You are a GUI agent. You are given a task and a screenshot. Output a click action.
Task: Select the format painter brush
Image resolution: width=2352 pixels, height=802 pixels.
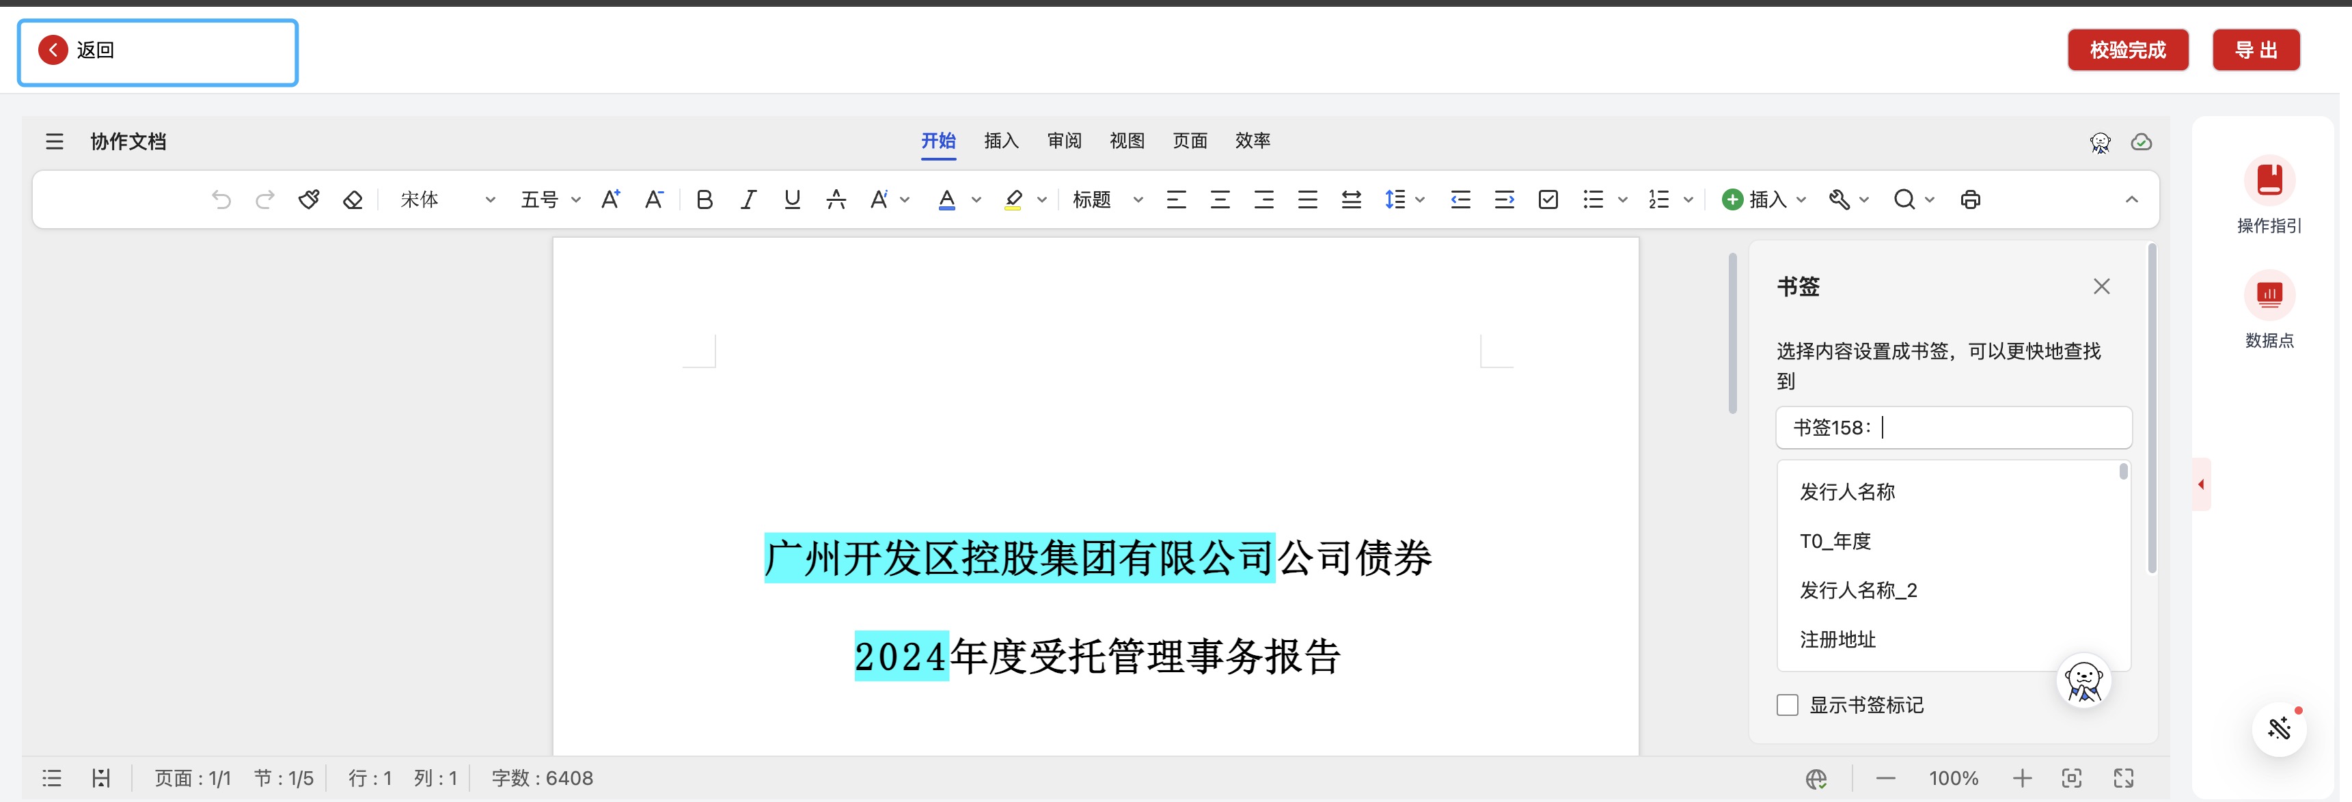309,199
